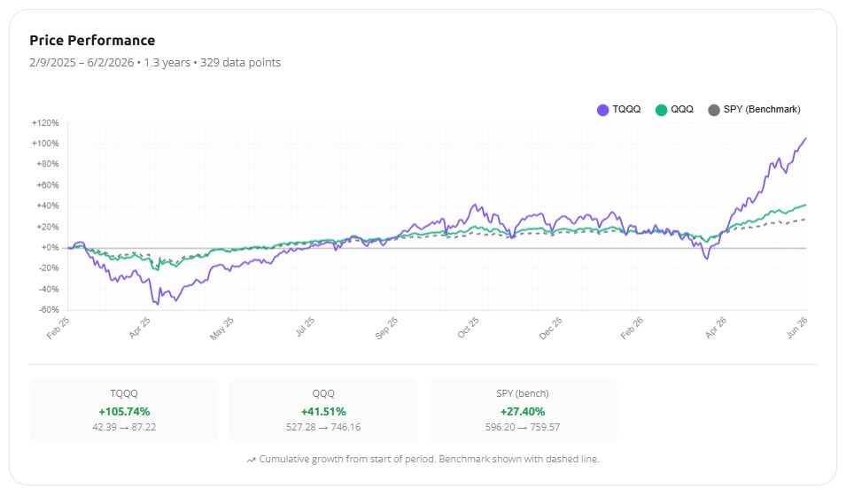846x496 pixels.
Task: Select the QQQ +41.51% summary card
Action: click(x=323, y=410)
